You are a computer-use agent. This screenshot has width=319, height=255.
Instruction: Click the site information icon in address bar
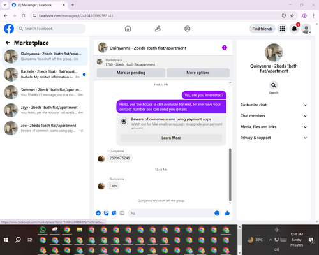click(34, 16)
